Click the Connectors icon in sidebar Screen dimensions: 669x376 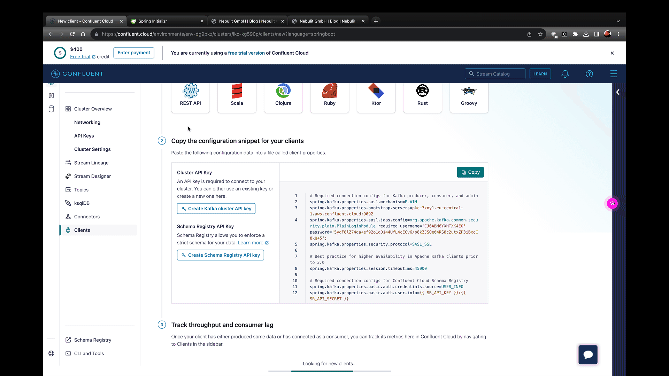point(68,216)
